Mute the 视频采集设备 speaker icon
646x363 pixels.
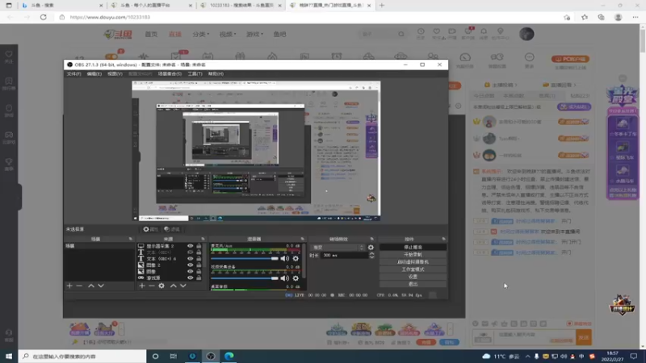click(284, 278)
